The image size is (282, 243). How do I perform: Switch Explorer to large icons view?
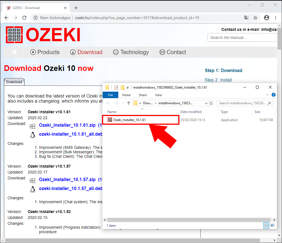point(272,225)
